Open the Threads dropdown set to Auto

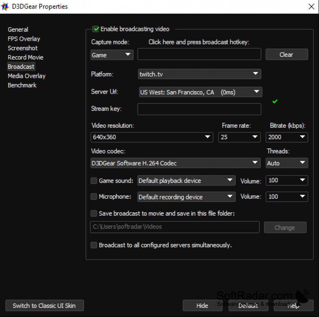[x=287, y=163]
